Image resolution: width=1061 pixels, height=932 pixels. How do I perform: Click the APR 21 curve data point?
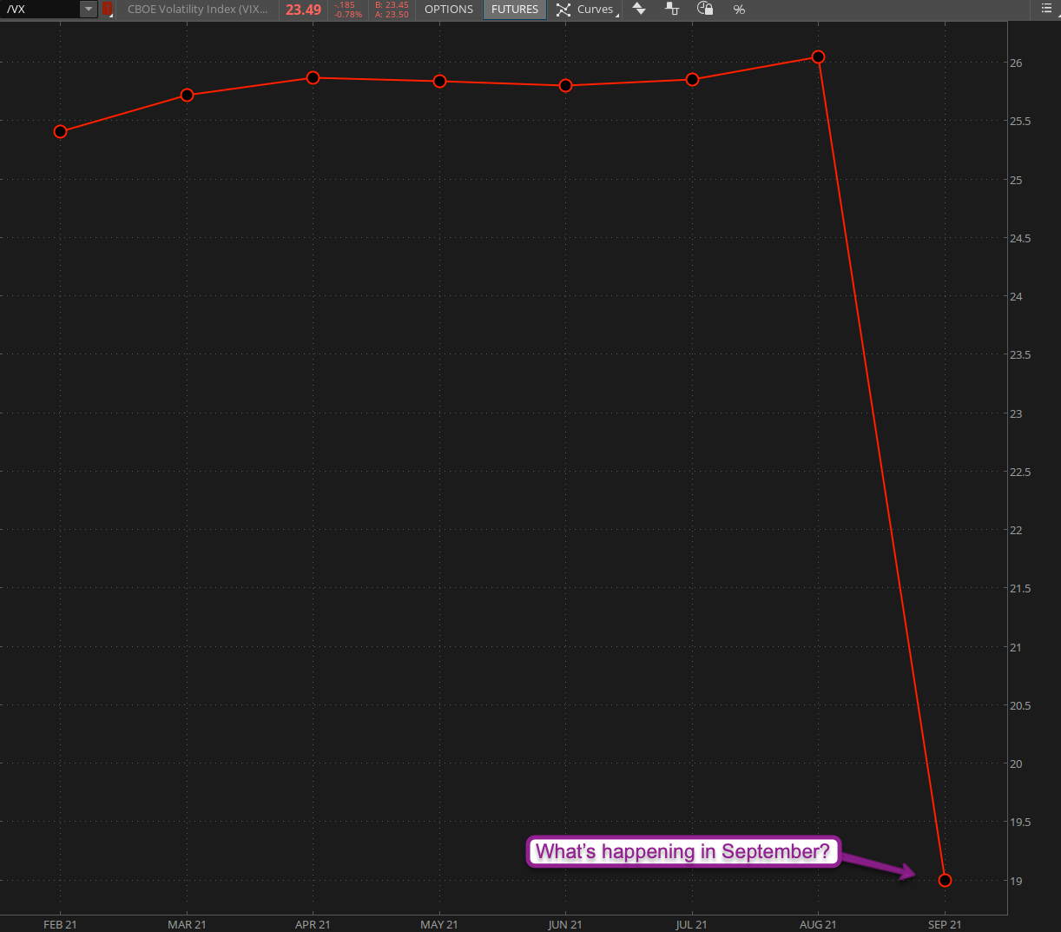tap(313, 78)
